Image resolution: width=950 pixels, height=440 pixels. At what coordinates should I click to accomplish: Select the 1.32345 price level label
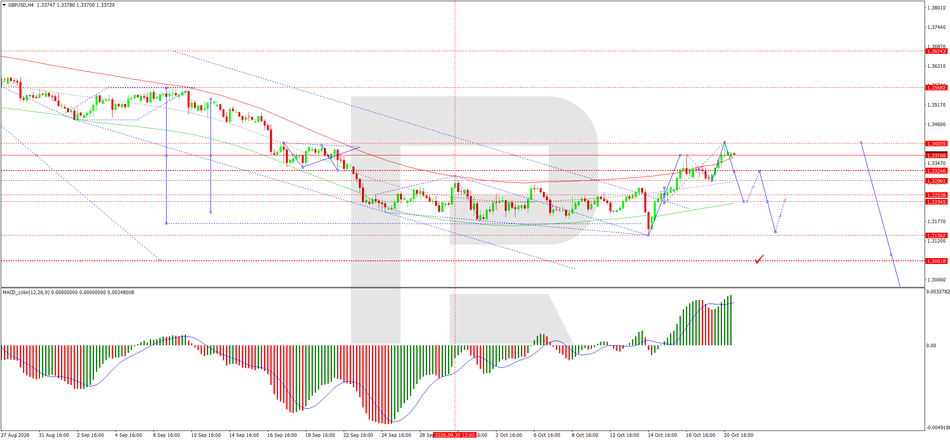pos(937,202)
